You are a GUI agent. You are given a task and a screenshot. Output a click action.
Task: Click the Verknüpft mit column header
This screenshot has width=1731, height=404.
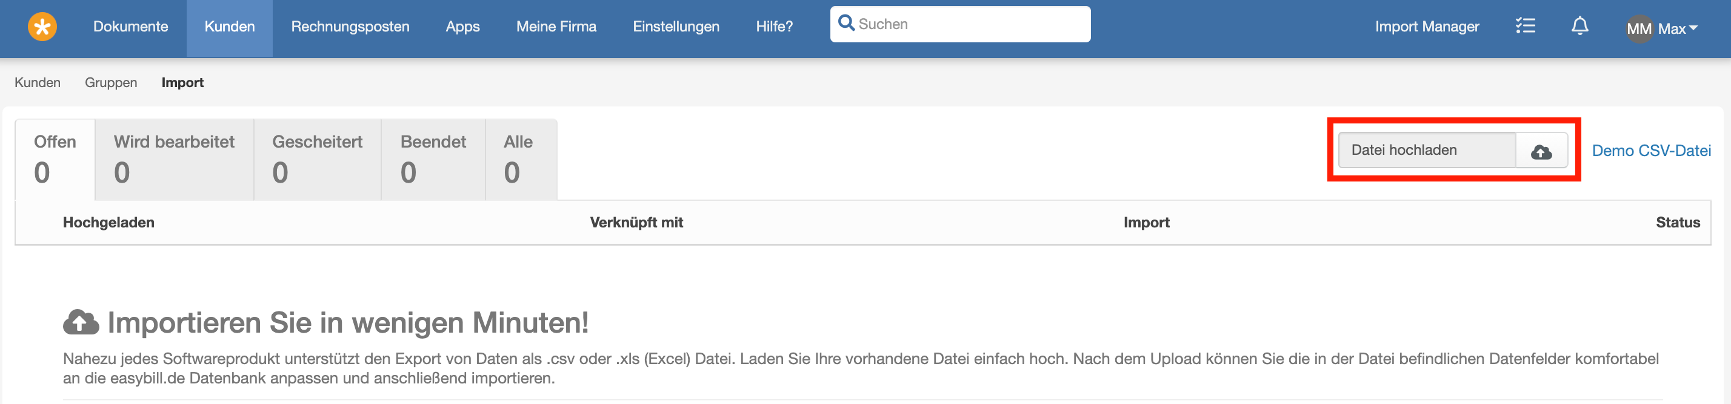tap(636, 223)
